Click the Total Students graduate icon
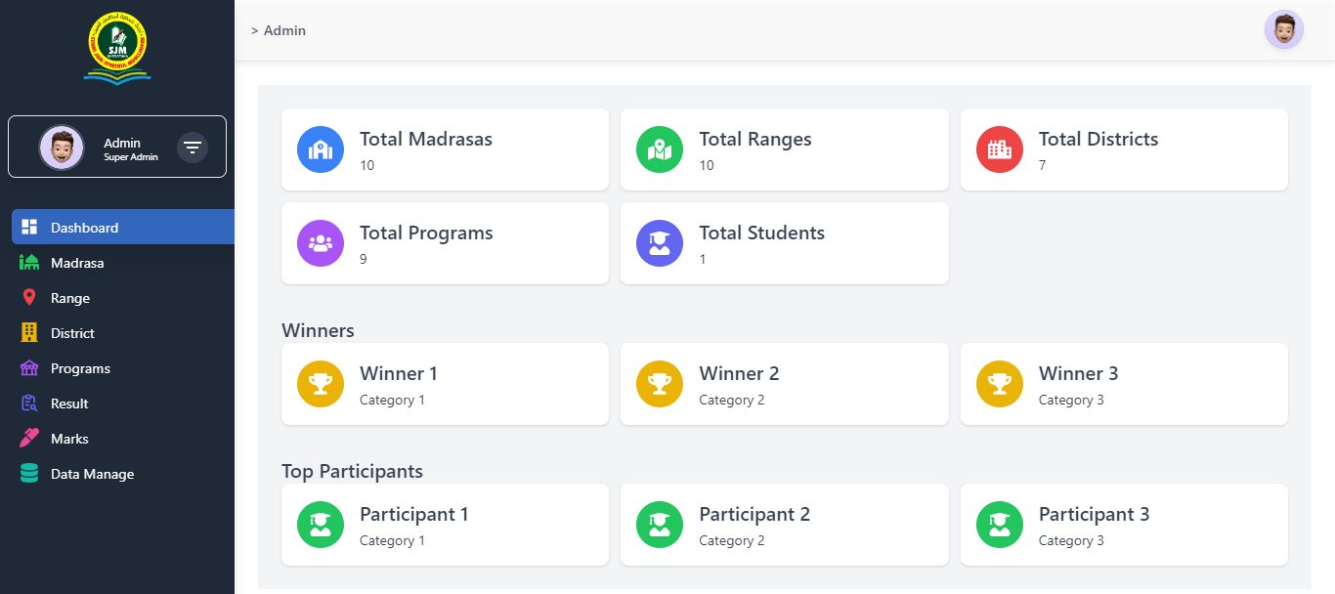The image size is (1335, 594). click(x=660, y=243)
